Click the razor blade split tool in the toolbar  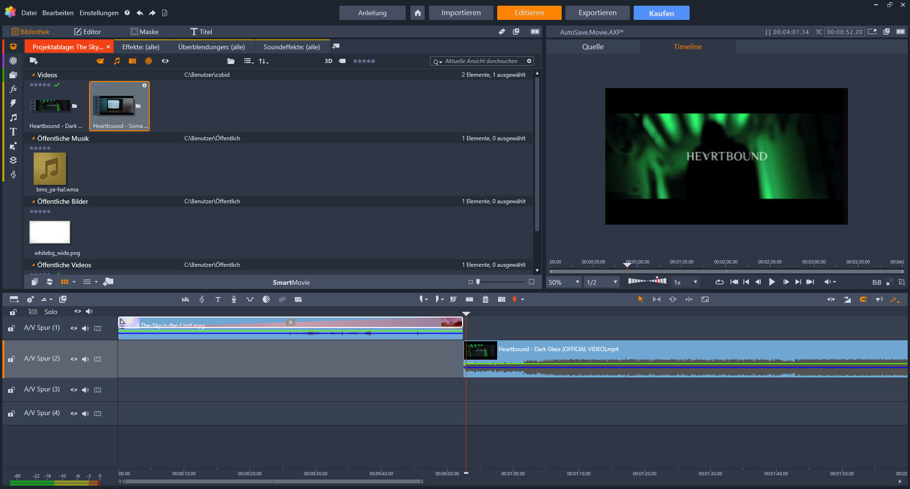tap(454, 299)
